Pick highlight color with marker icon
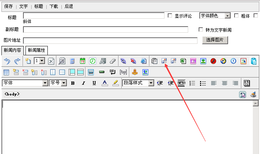260x154 pixels. tap(116, 83)
